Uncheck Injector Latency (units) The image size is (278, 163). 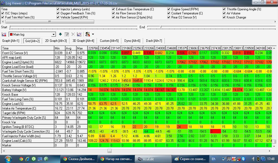(58, 9)
